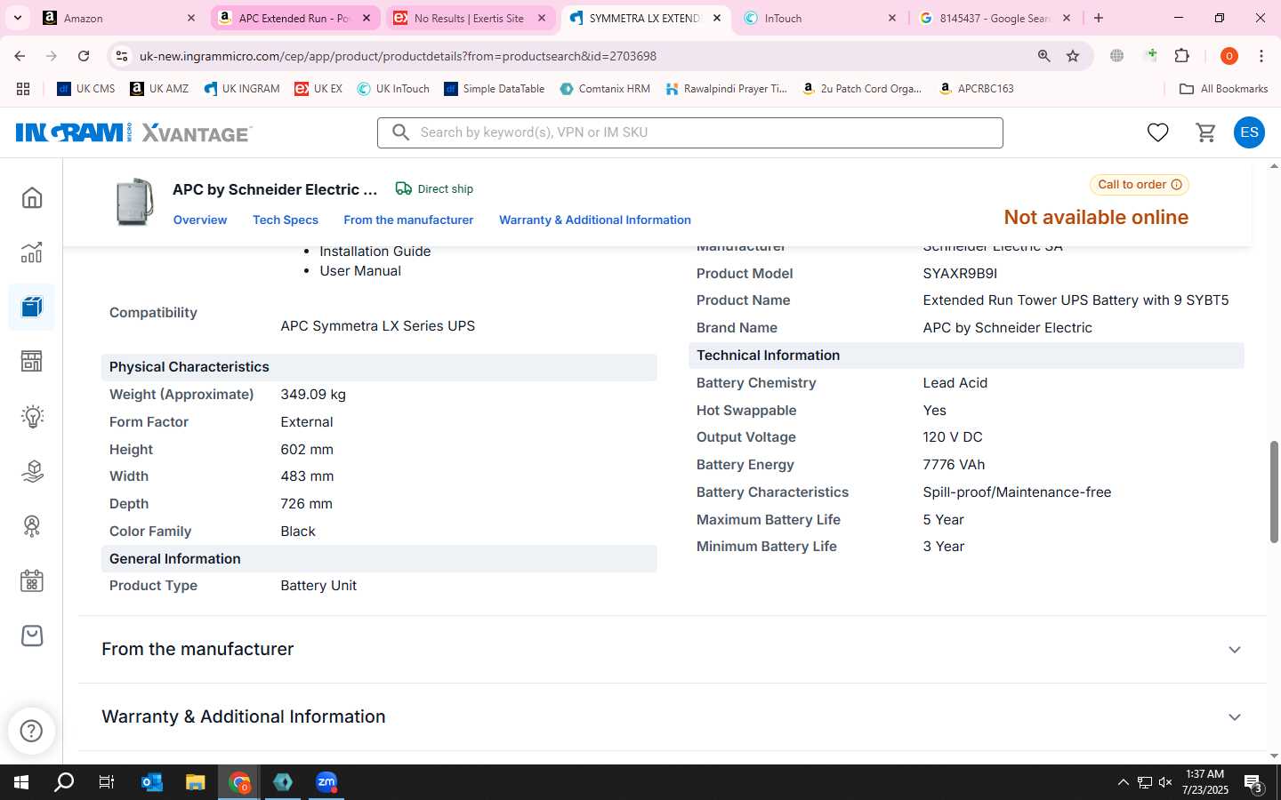Image resolution: width=1281 pixels, height=800 pixels.
Task: Open the browser extensions puzzle icon
Action: point(1181,56)
